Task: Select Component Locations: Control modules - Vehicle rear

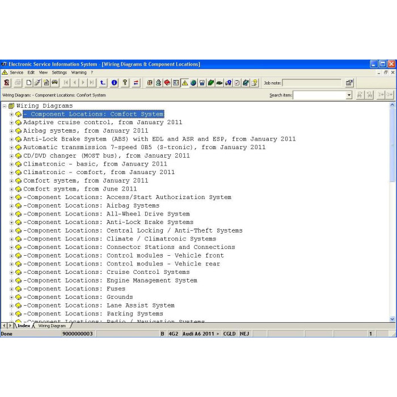Action: click(121, 264)
